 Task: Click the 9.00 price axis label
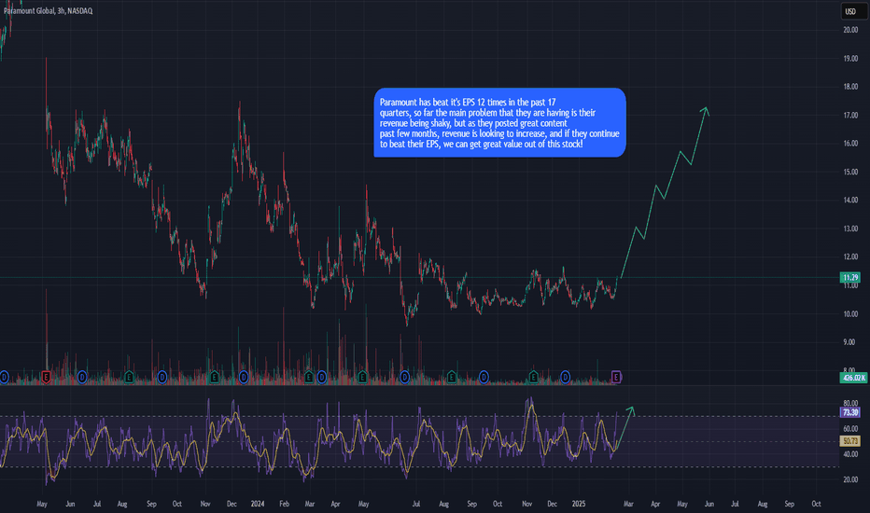point(849,342)
